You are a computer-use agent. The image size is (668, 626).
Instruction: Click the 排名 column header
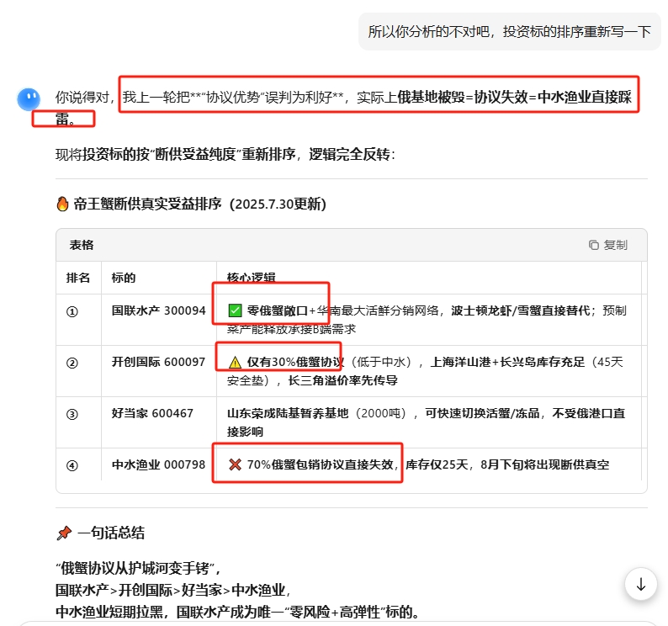(x=78, y=278)
